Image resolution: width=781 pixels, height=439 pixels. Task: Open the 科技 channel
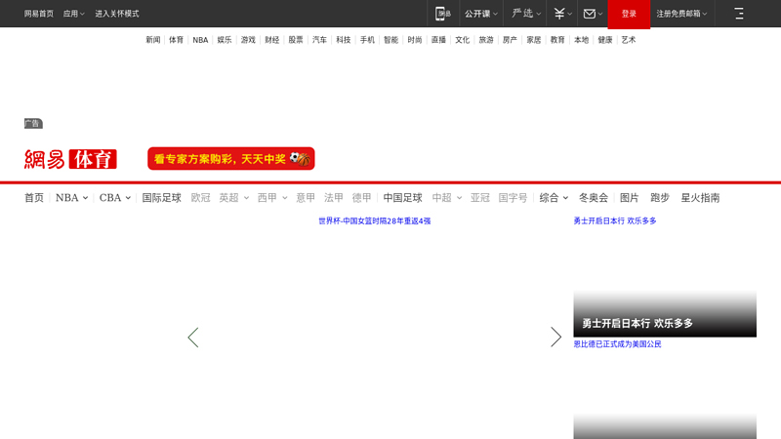(x=344, y=40)
